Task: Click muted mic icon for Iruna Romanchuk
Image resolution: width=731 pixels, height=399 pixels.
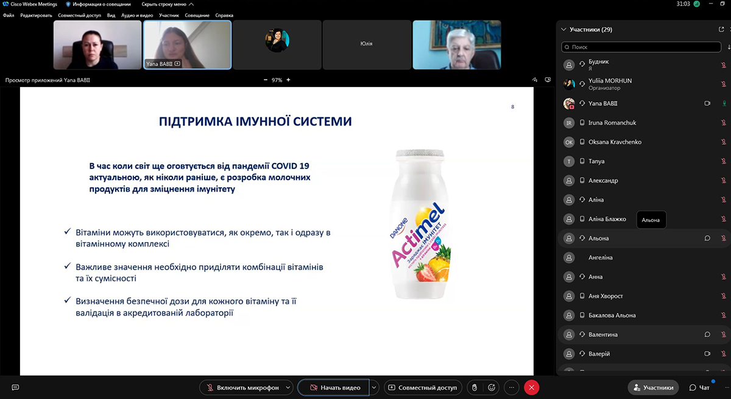Action: (724, 122)
